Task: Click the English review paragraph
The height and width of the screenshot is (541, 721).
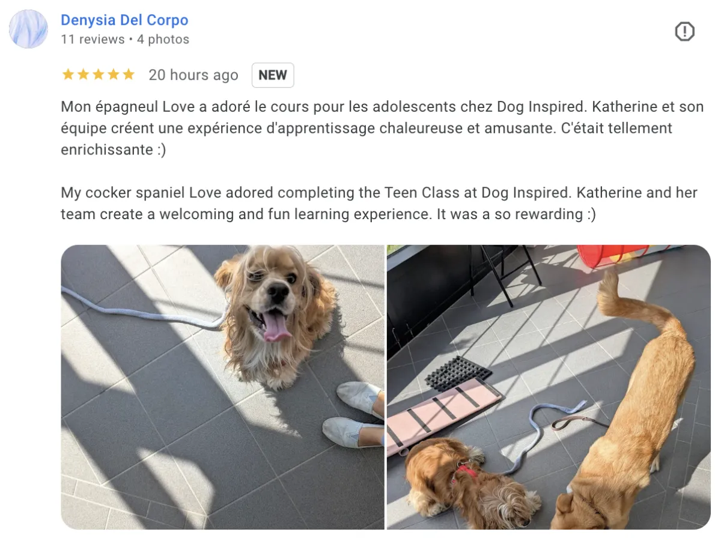Action: pos(379,204)
